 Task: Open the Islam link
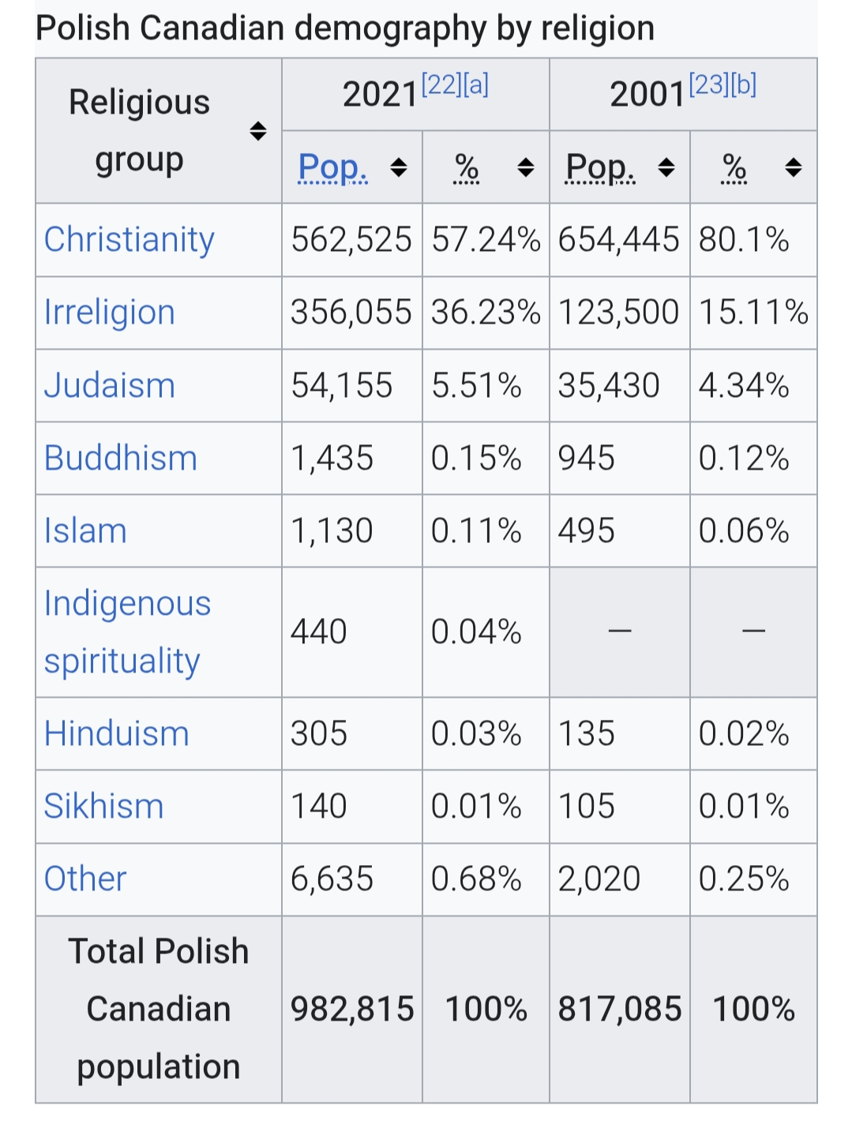tap(85, 530)
